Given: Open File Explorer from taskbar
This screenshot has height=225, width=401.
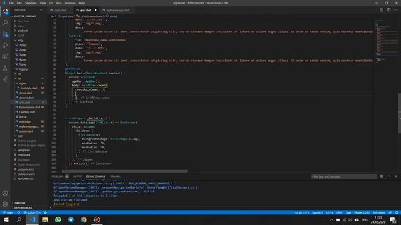Looking at the screenshot, I should pos(45,219).
